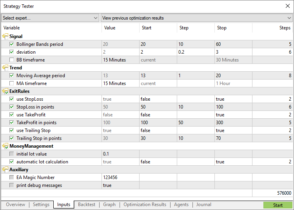The width and height of the screenshot is (294, 210).
Task: Expand the previous optimization results dropdown
Action: point(197,18)
